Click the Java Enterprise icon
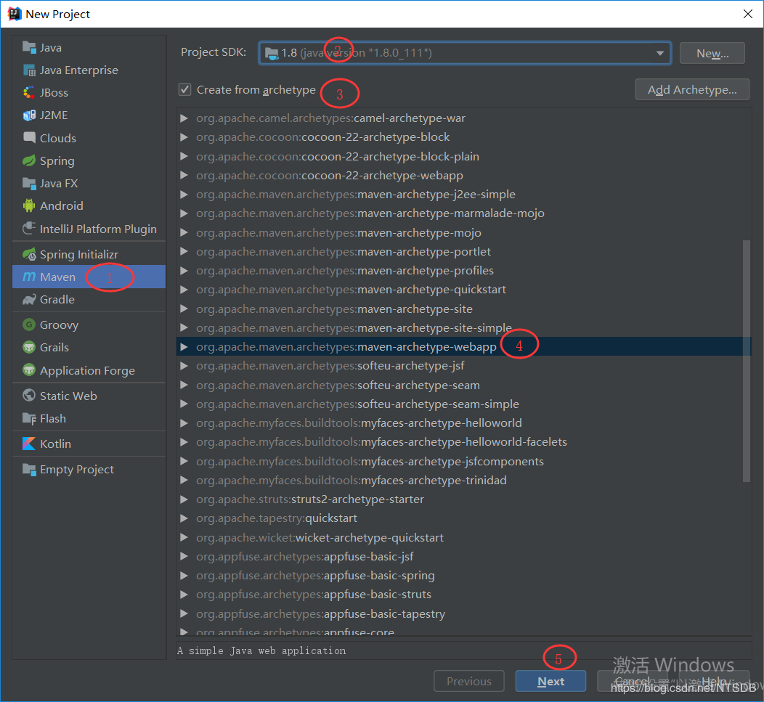The image size is (764, 702). click(29, 70)
